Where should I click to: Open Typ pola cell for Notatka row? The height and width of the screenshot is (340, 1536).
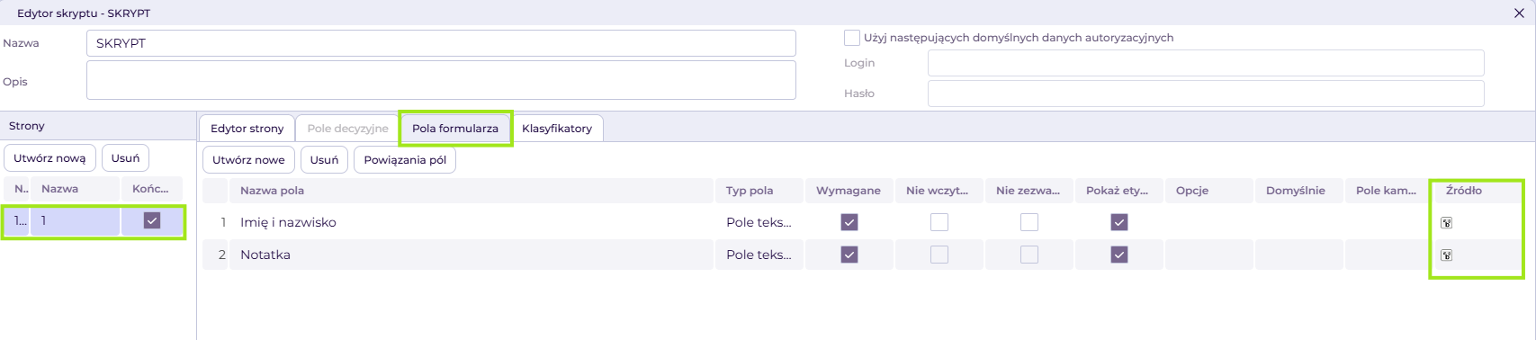tap(759, 255)
